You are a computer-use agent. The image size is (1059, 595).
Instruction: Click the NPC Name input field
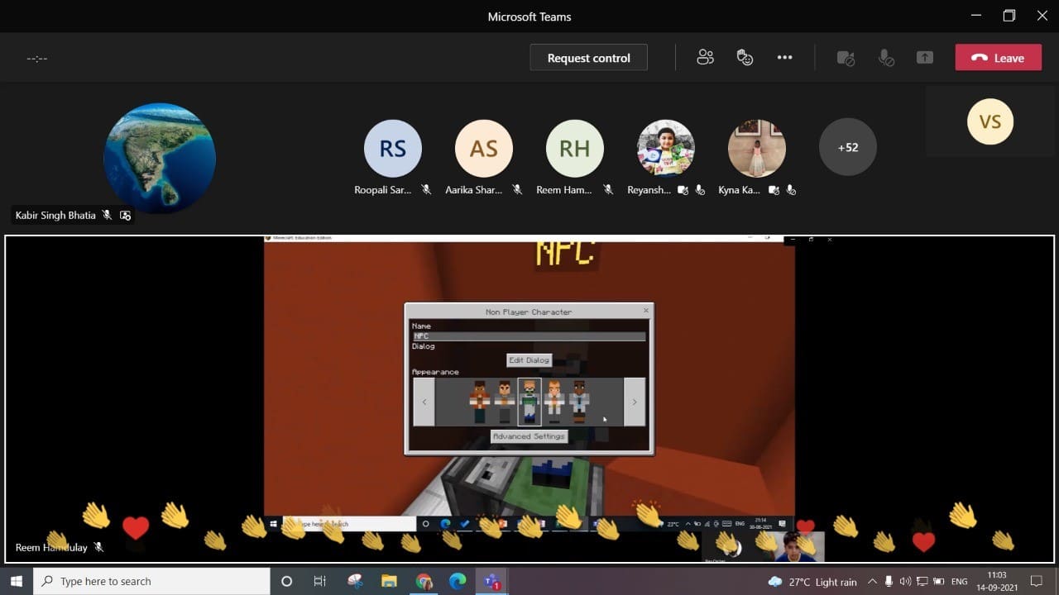click(529, 336)
